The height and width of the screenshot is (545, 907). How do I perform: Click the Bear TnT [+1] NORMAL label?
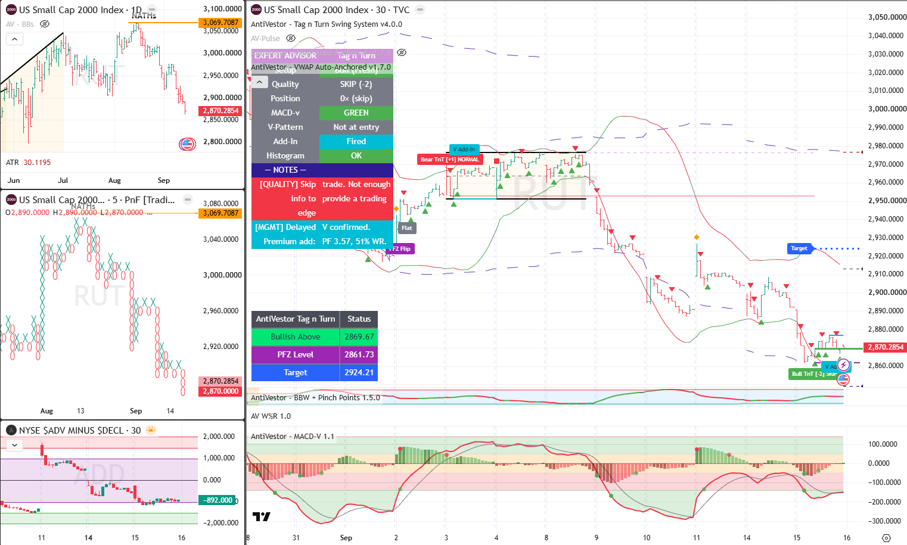click(449, 159)
